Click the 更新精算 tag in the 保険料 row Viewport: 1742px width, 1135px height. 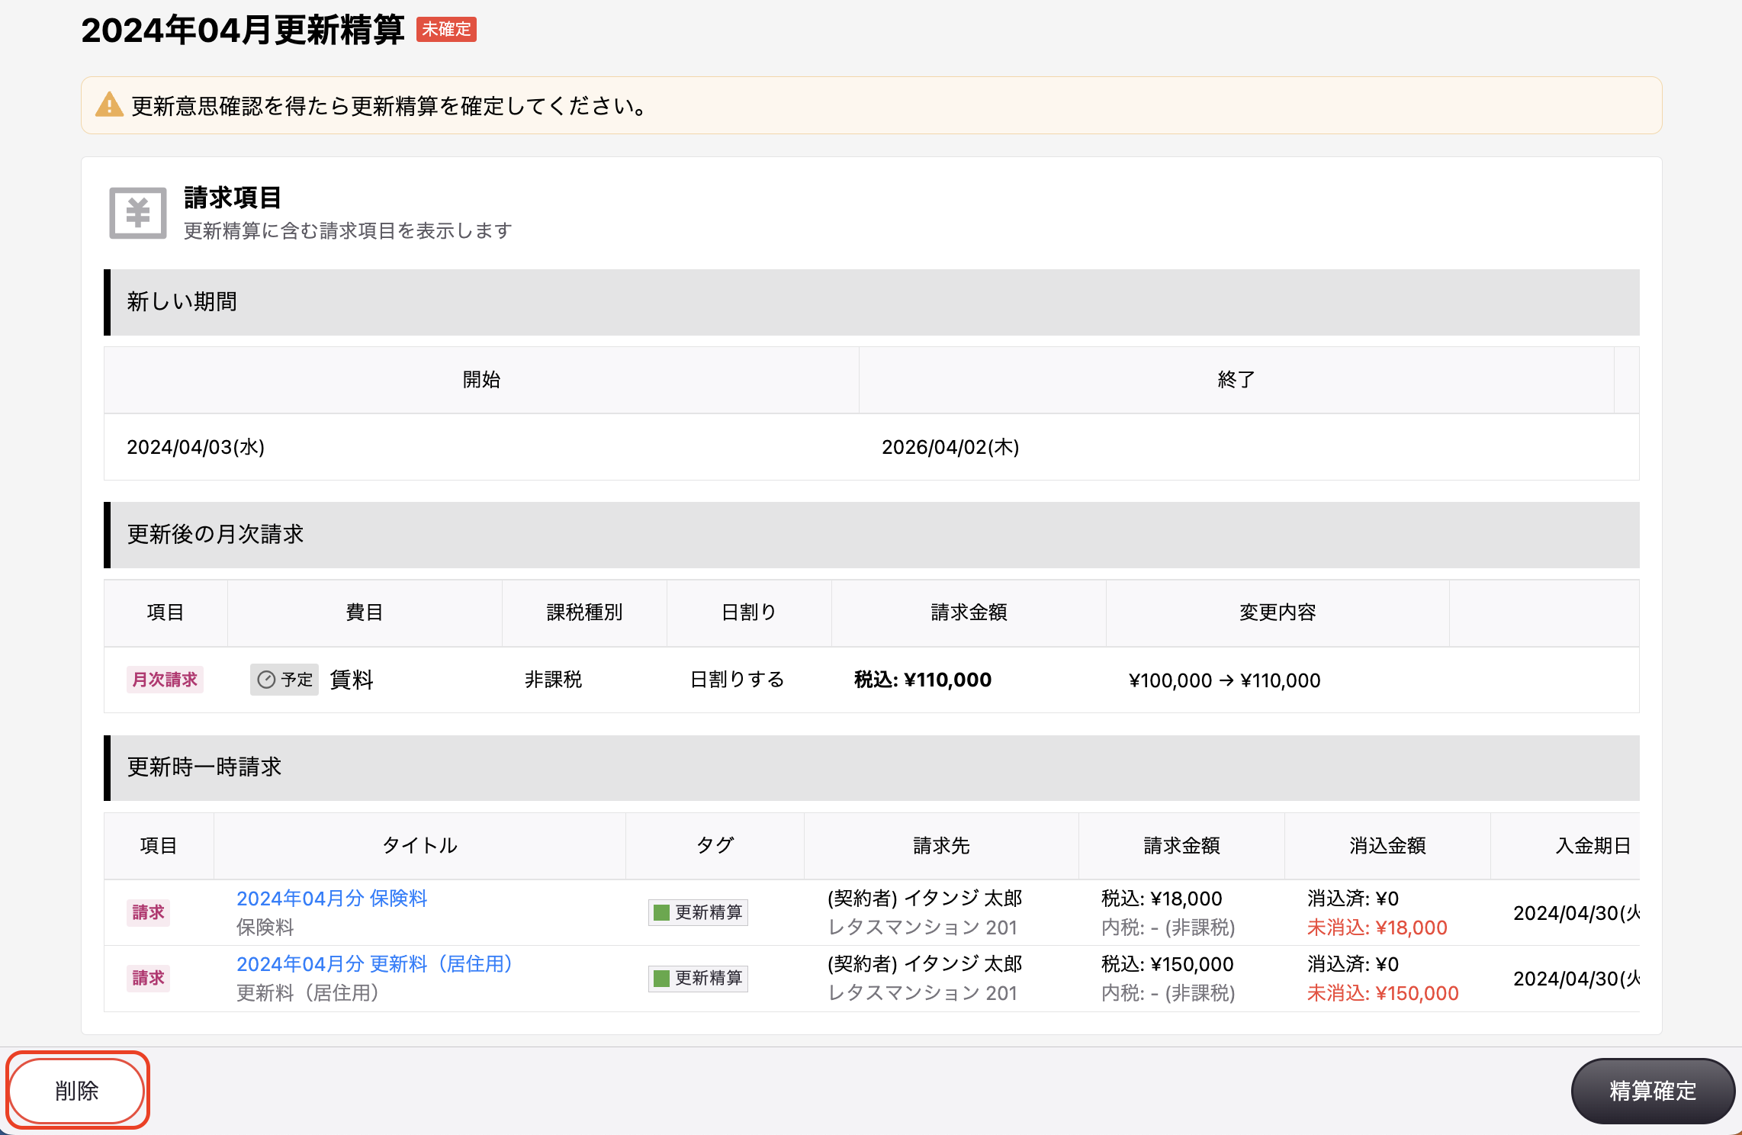pos(698,912)
